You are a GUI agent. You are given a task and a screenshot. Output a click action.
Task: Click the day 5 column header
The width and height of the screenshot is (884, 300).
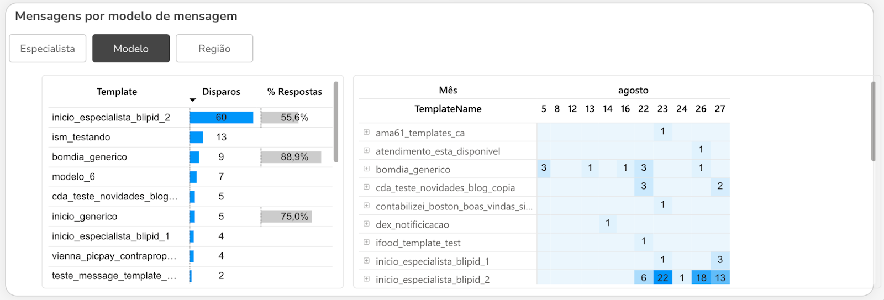pyautogui.click(x=544, y=109)
